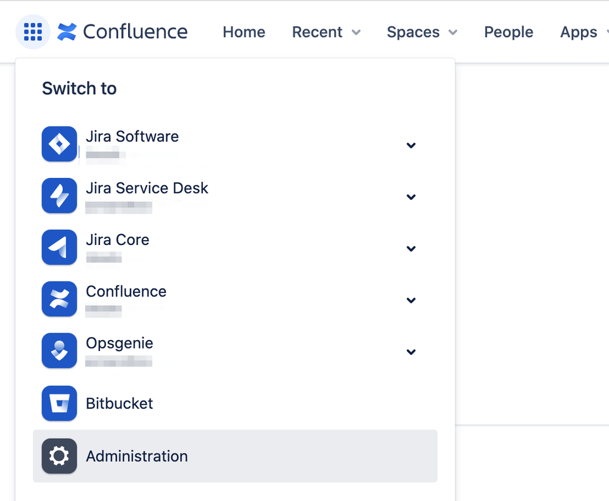Click the Opsgenie product icon
The width and height of the screenshot is (609, 501).
59,351
